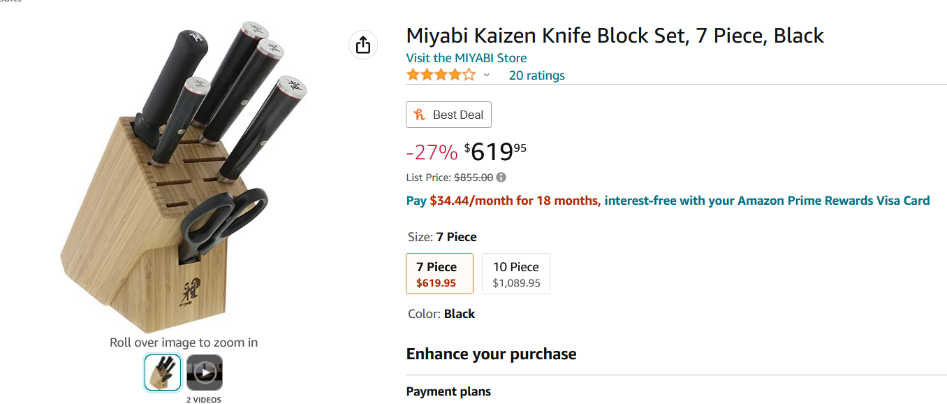The width and height of the screenshot is (947, 404).
Task: Click the 2 VIDEOS label
Action: click(x=204, y=400)
